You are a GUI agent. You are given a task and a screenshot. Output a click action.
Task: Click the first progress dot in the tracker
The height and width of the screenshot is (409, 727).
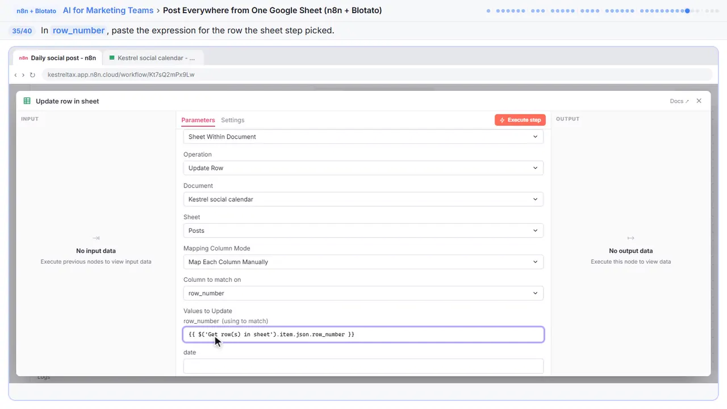click(488, 11)
